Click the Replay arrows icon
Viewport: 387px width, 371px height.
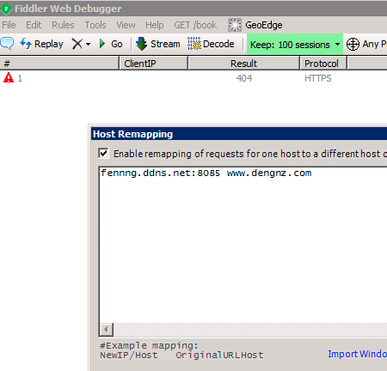(26, 44)
